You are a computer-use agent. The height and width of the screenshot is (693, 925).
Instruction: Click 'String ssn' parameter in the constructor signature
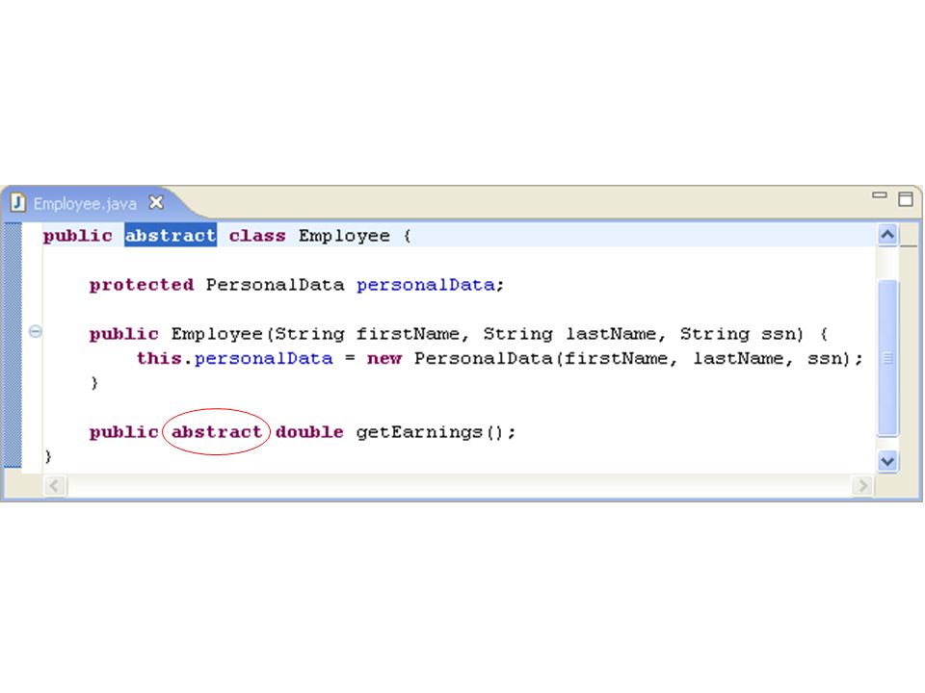tap(742, 334)
